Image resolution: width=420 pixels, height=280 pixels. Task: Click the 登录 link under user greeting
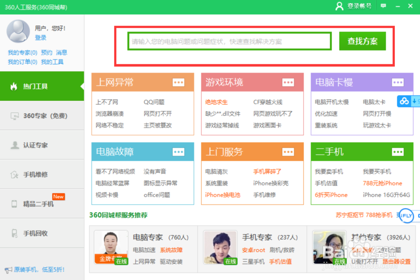(40, 37)
